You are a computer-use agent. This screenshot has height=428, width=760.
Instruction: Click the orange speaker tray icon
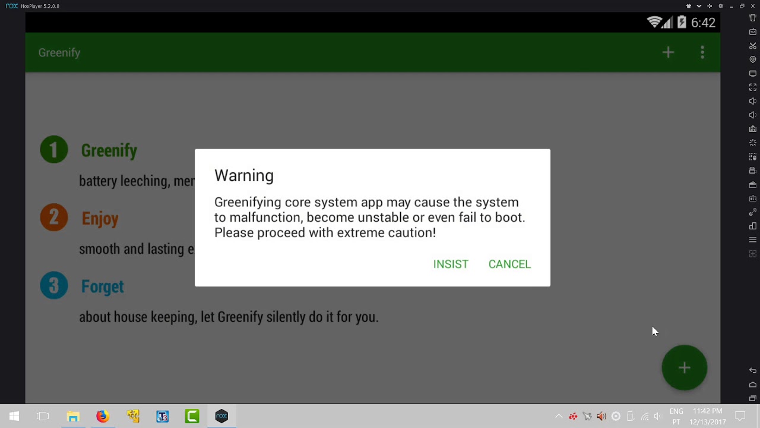point(601,417)
